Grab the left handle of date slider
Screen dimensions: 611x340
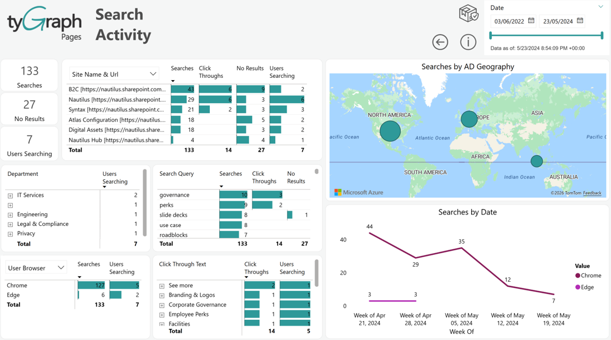[491, 35]
